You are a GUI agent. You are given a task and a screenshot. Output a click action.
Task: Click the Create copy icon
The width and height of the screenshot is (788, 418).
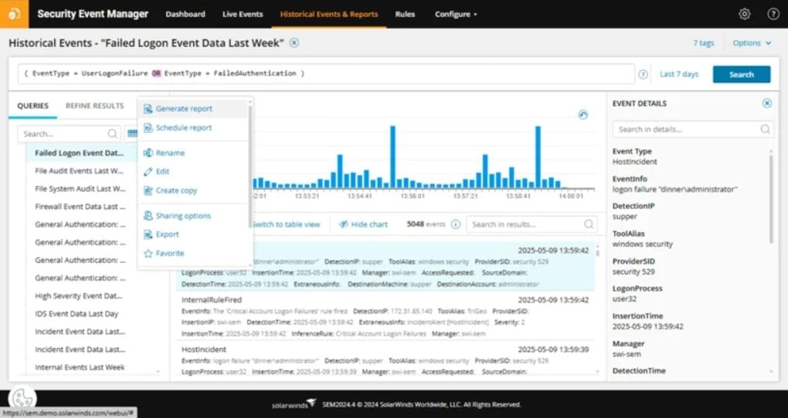pos(148,190)
